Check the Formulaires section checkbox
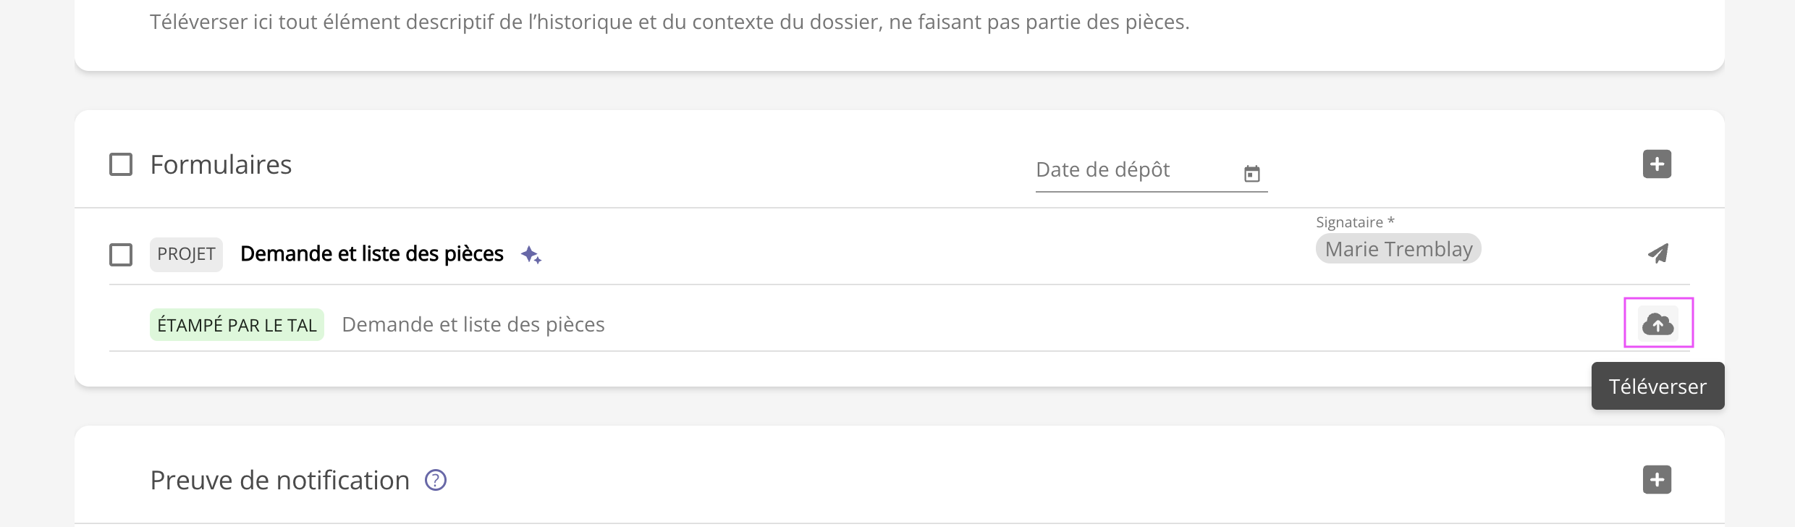The height and width of the screenshot is (527, 1795). pyautogui.click(x=121, y=164)
